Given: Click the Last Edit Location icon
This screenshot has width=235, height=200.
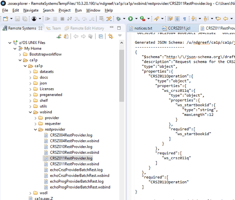Looking at the screenshot, I should 218,19.
